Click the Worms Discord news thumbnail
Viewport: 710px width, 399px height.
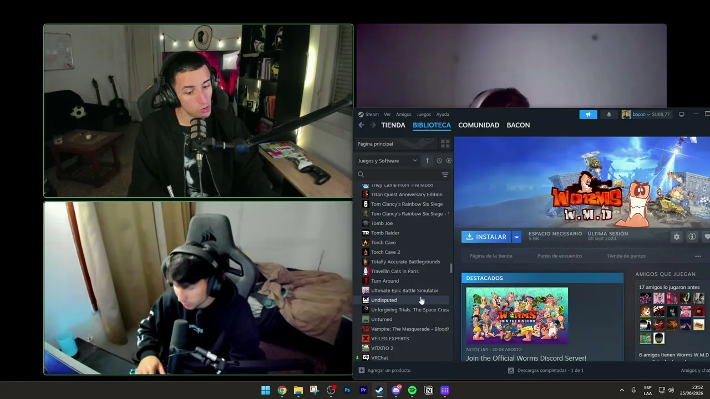(x=517, y=316)
